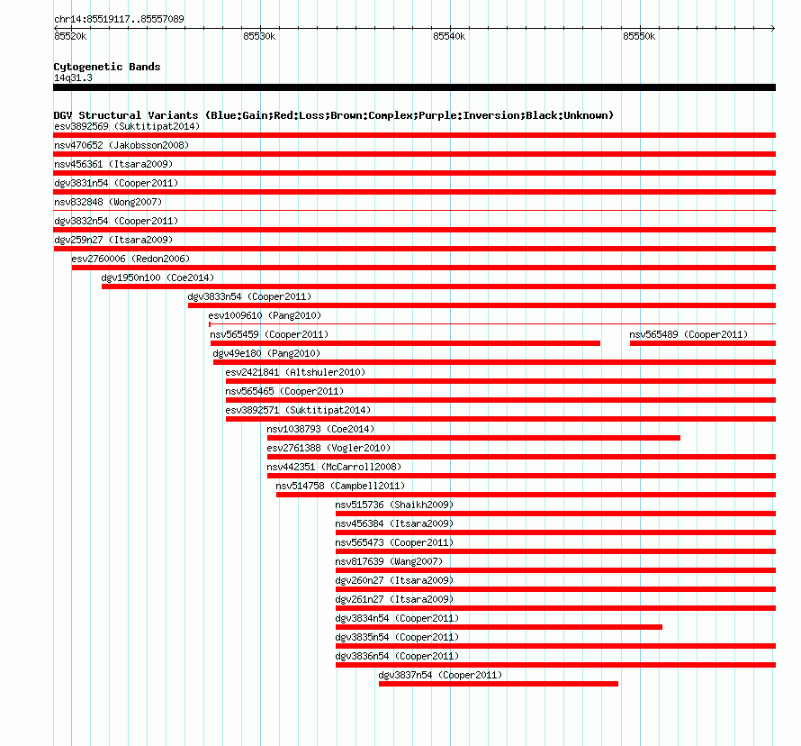
Task: Select dgv3835n54 (Cooper2011) variant label
Action: (397, 637)
